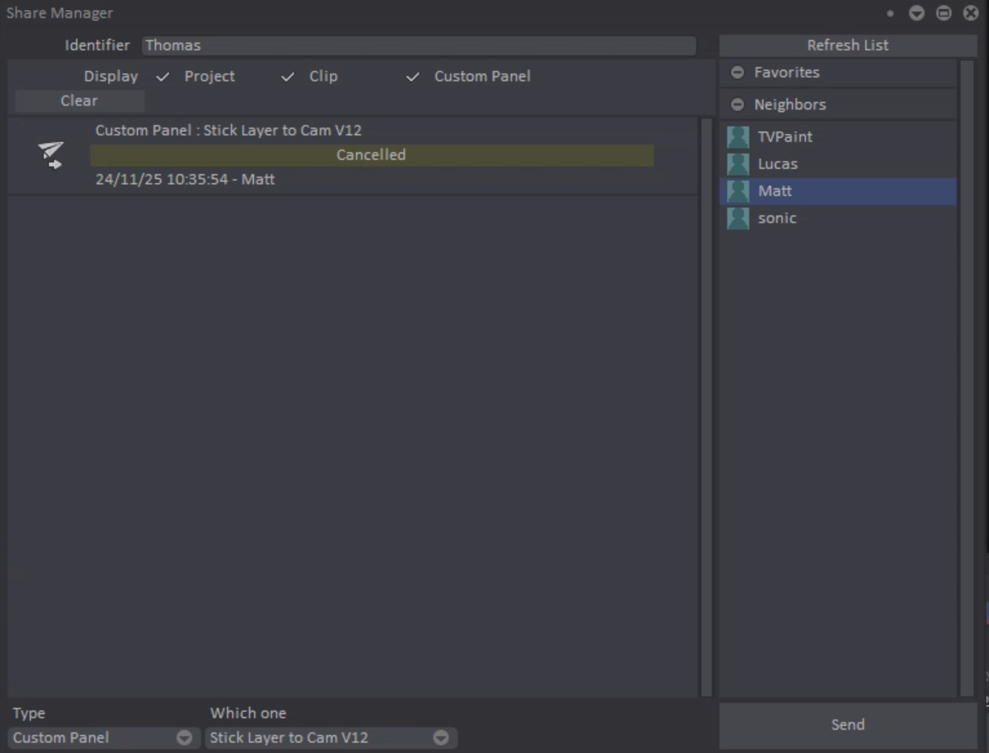Uncheck the Custom Panel display checkbox

point(413,77)
